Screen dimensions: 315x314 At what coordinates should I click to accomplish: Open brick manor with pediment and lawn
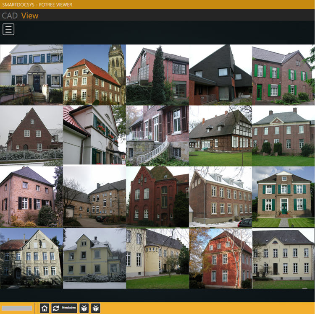point(283,136)
